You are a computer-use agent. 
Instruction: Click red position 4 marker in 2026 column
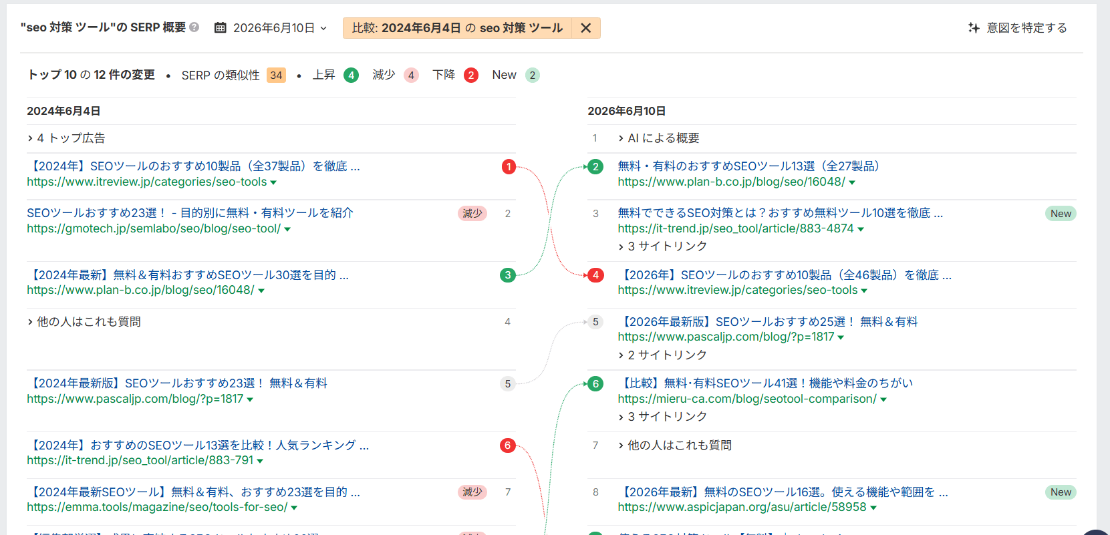pyautogui.click(x=595, y=275)
